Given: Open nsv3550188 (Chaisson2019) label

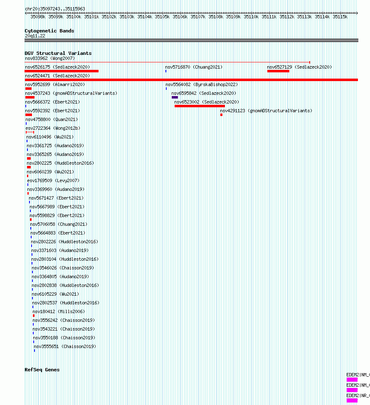Looking at the screenshot, I should [64, 338].
